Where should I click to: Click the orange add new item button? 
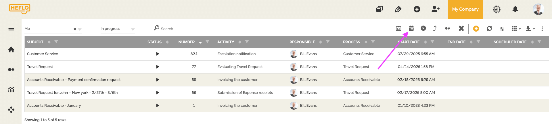[x=476, y=28]
